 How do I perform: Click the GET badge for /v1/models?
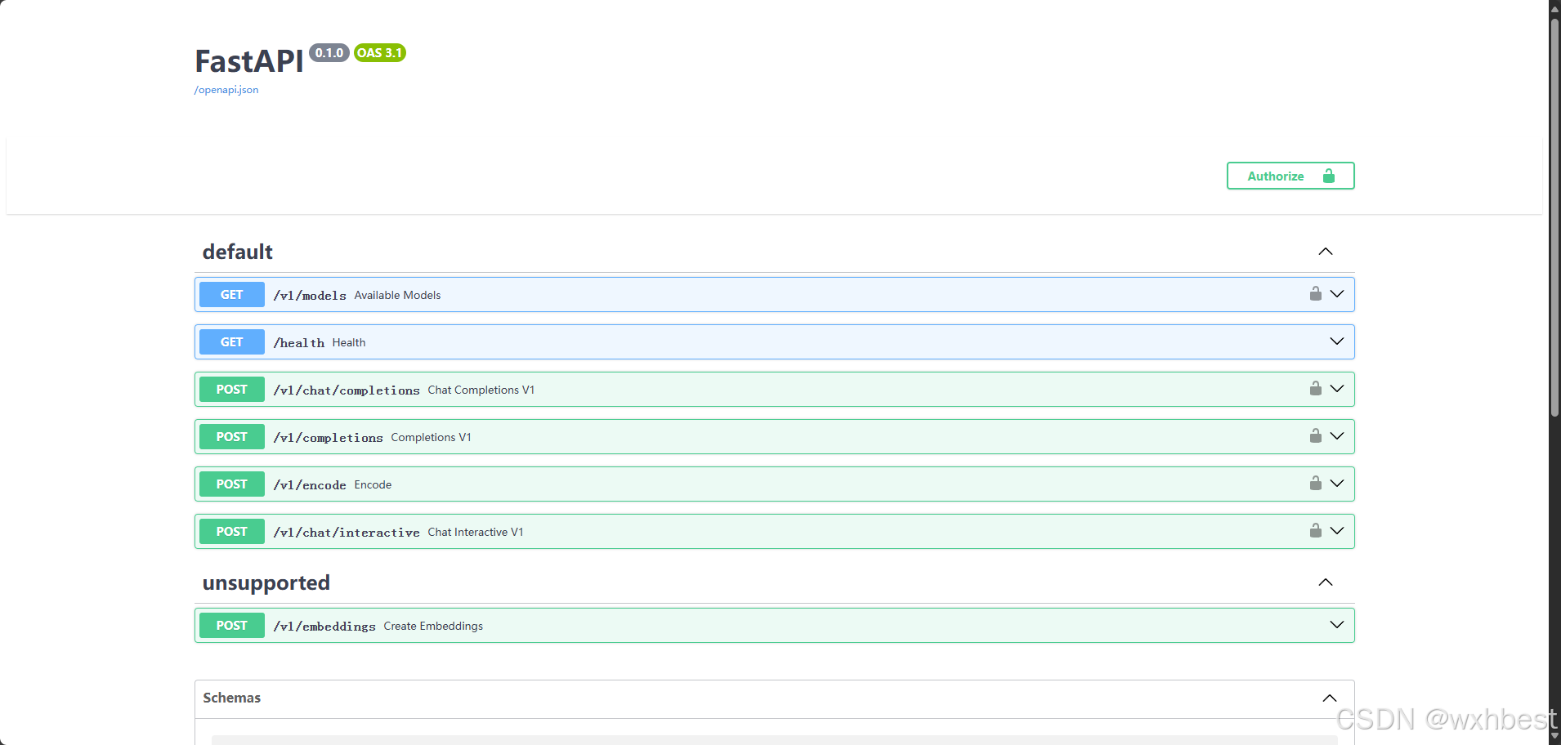(232, 295)
